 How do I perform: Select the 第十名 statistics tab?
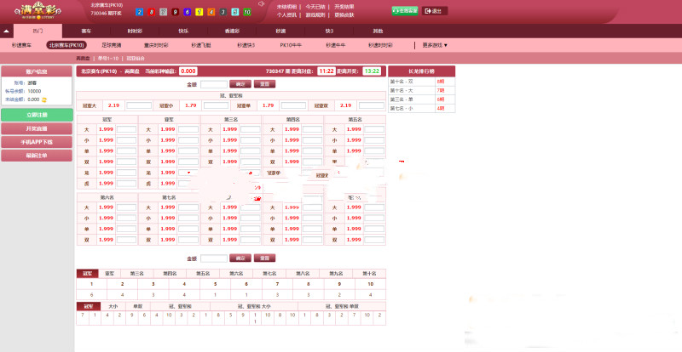(x=369, y=274)
